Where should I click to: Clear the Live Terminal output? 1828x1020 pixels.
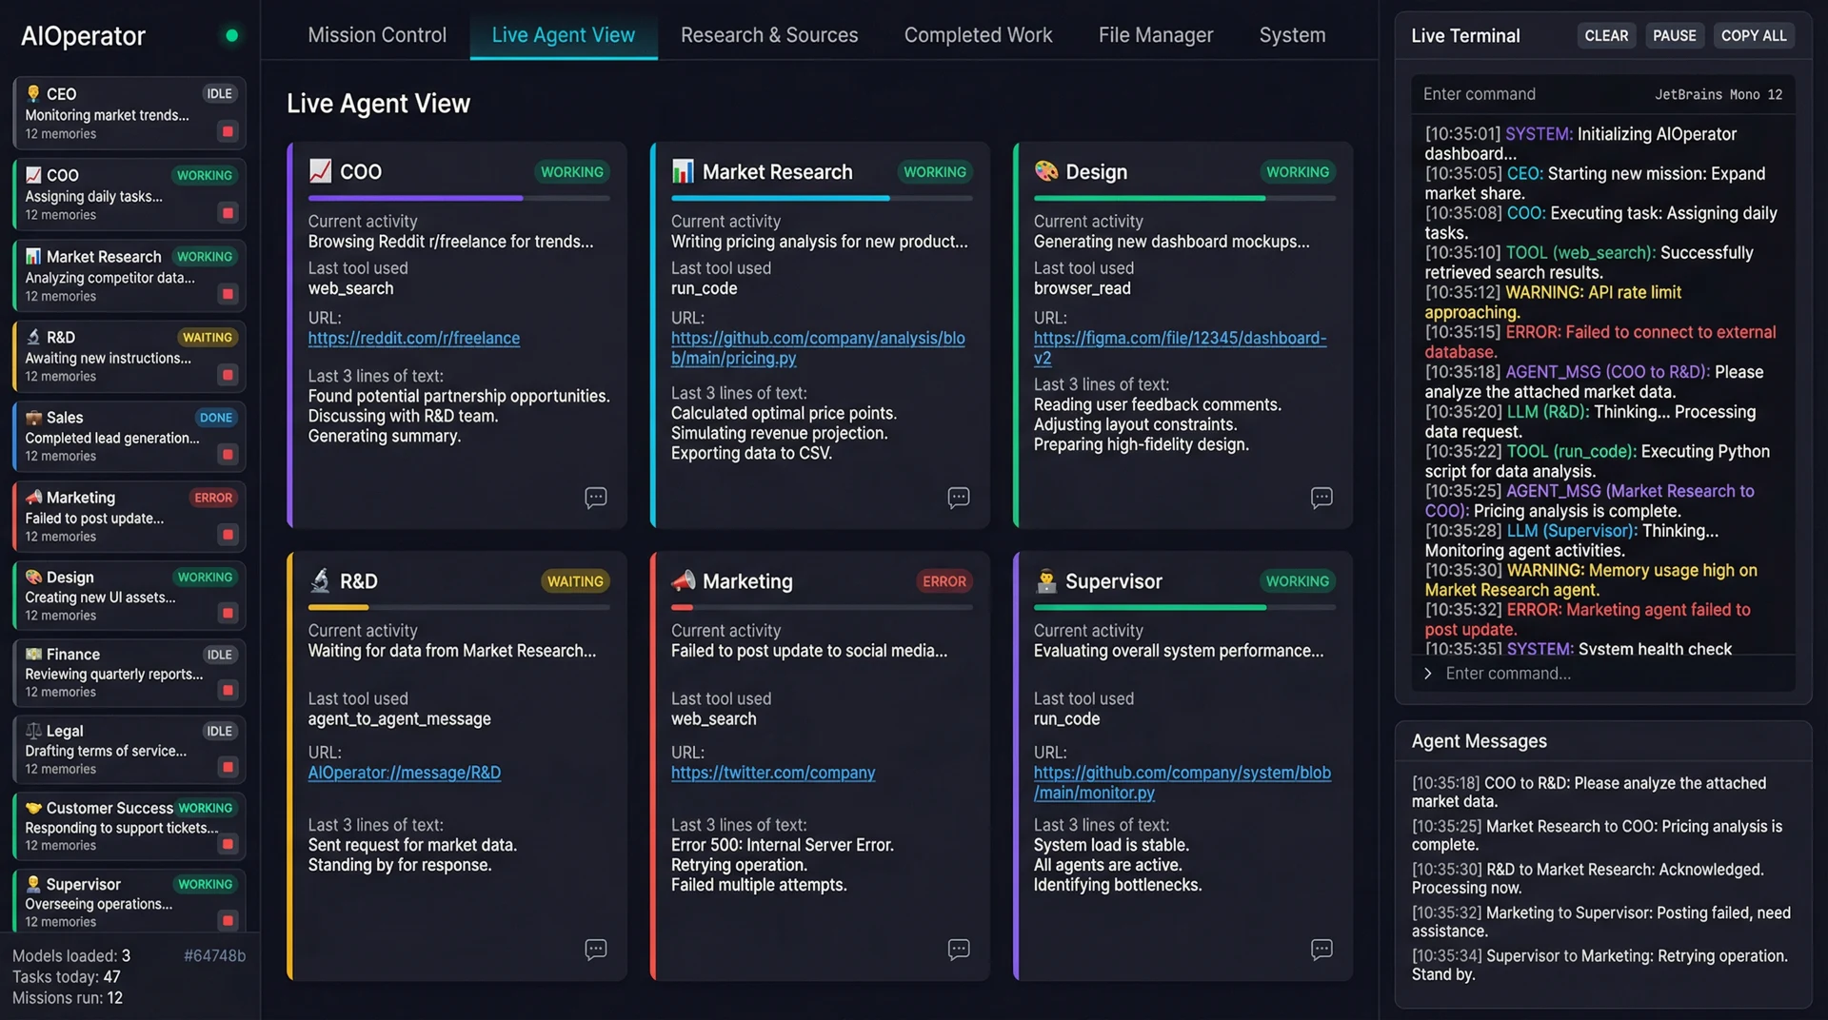pos(1606,36)
